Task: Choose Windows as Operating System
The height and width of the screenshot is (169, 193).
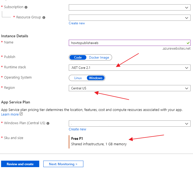Action: (96, 78)
